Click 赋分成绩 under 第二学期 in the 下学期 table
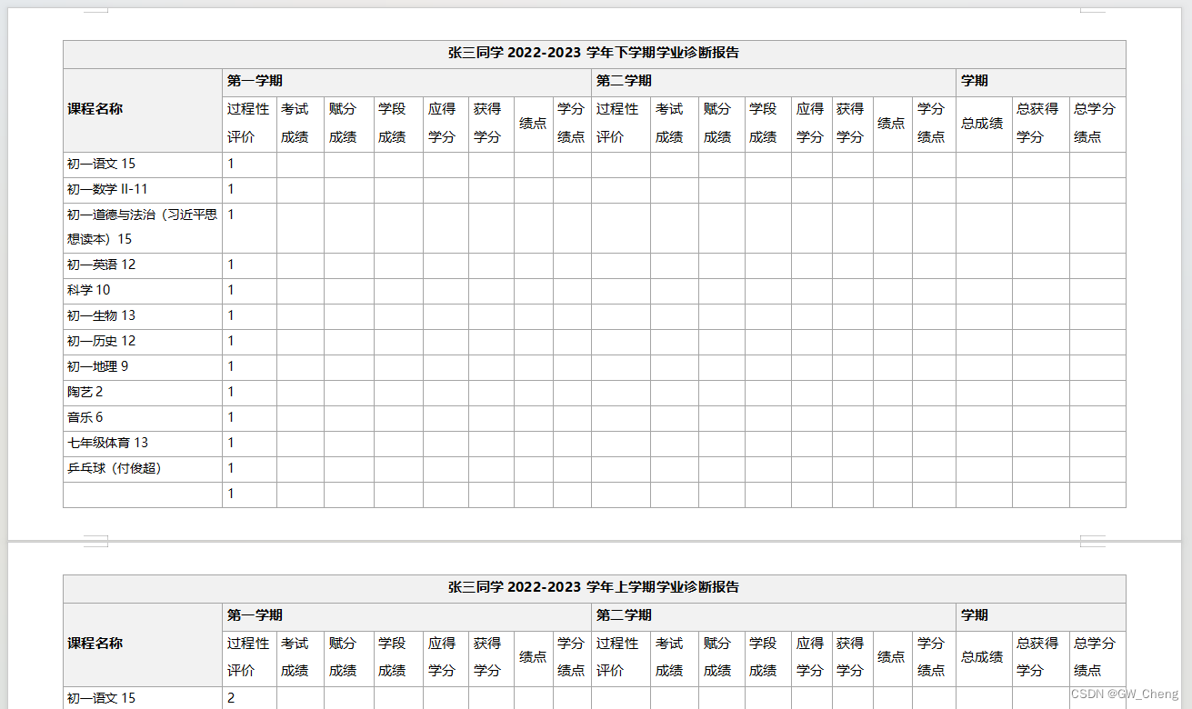Screen dimensions: 1192x709 tap(717, 123)
